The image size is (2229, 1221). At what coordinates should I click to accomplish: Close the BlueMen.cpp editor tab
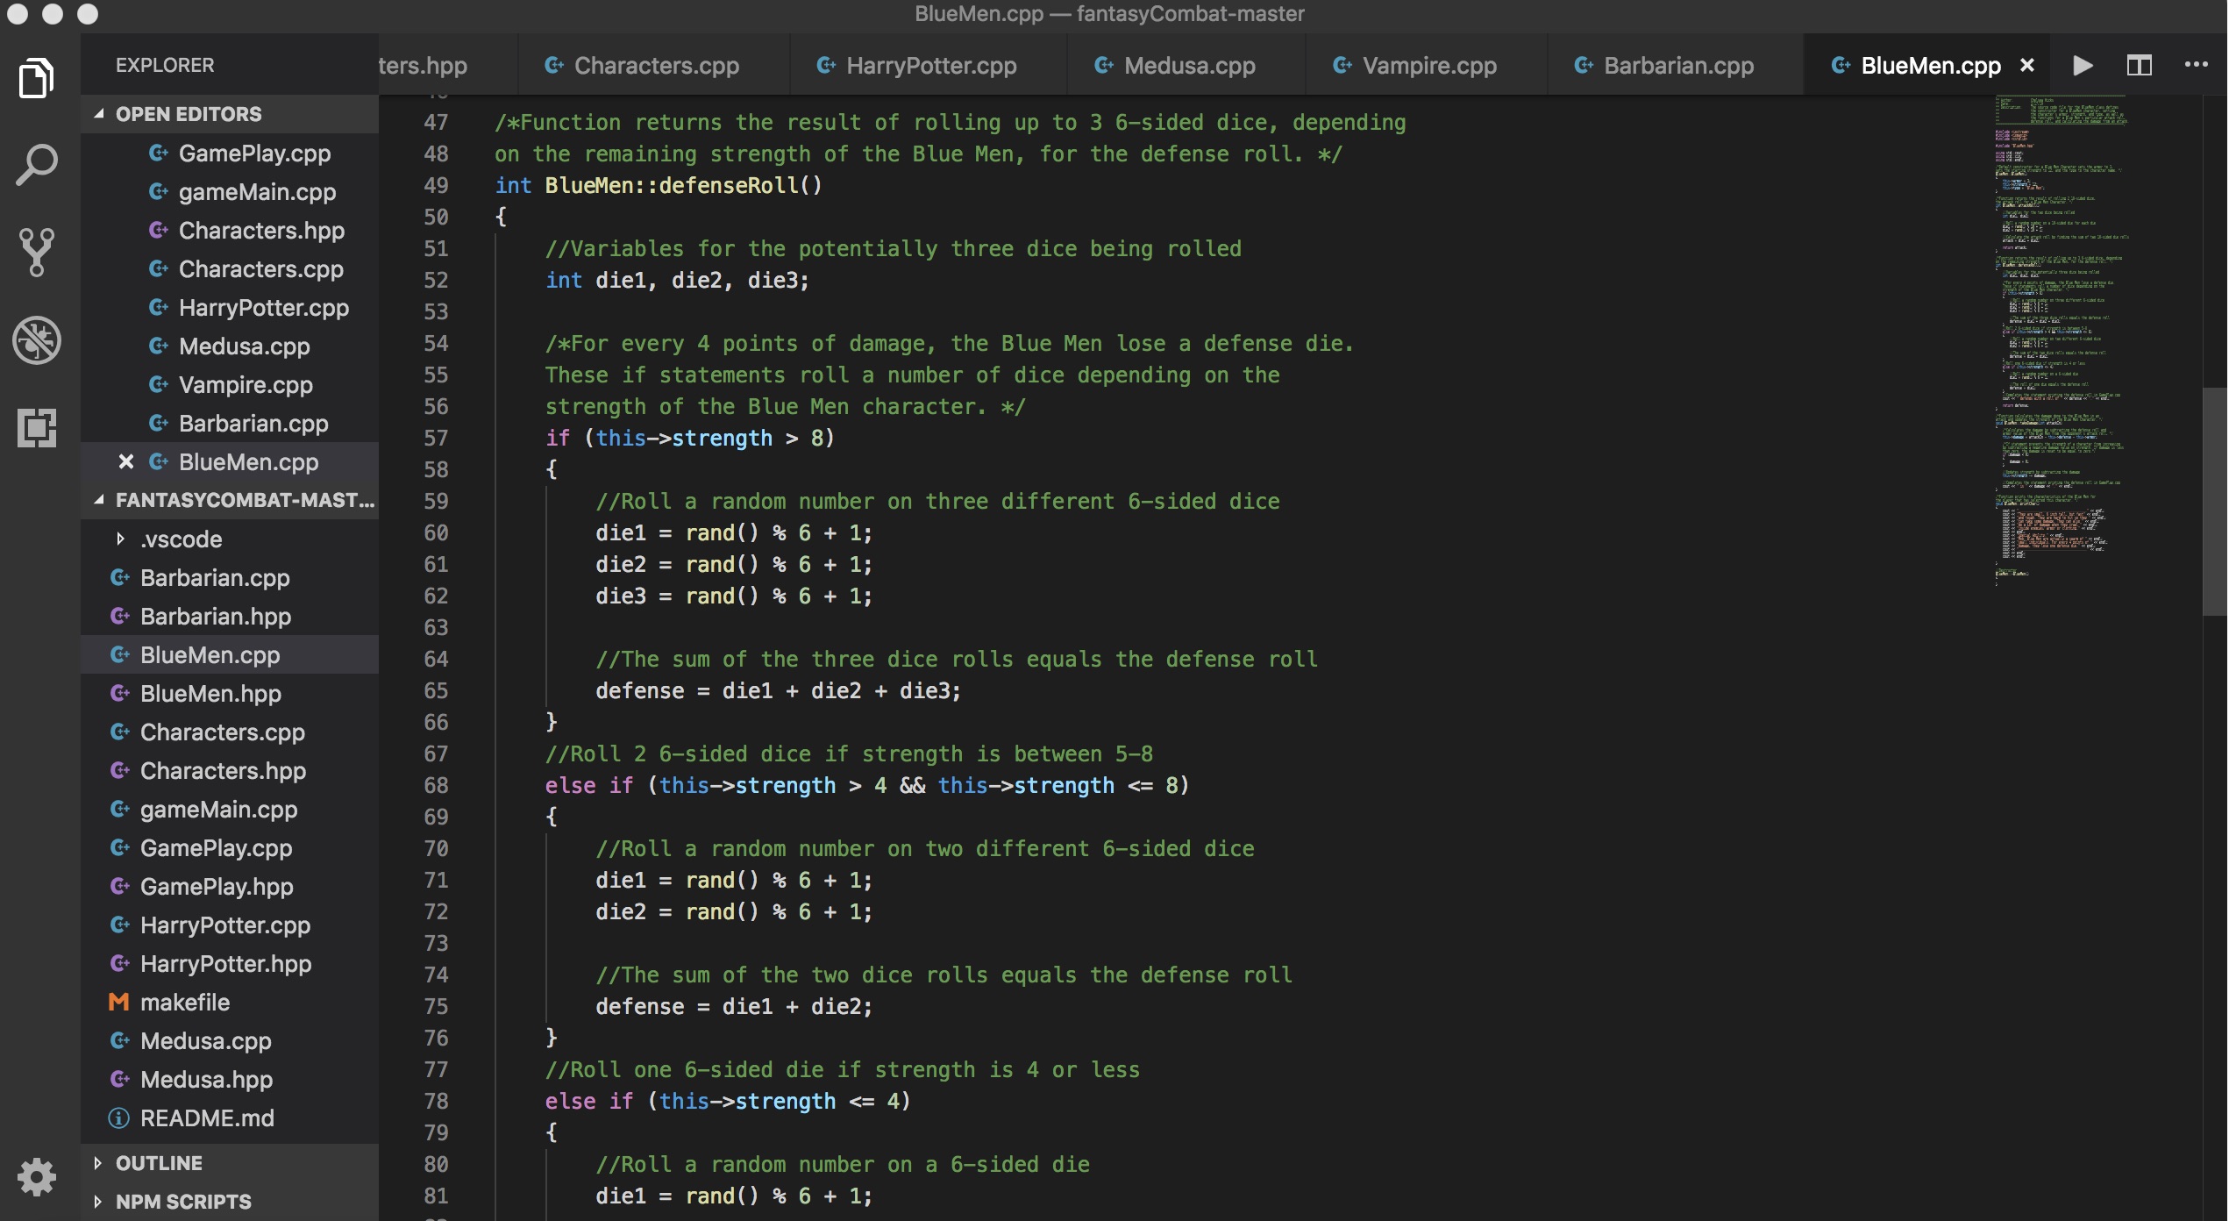(x=2026, y=66)
